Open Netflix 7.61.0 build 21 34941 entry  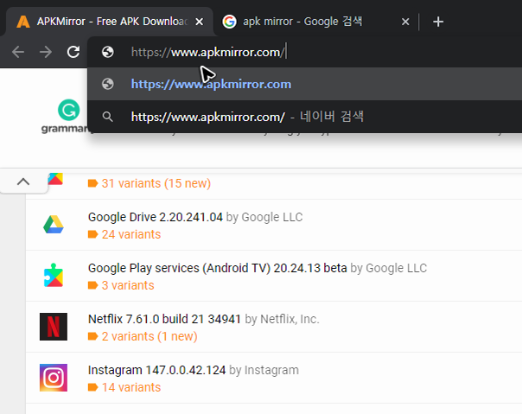pos(164,319)
